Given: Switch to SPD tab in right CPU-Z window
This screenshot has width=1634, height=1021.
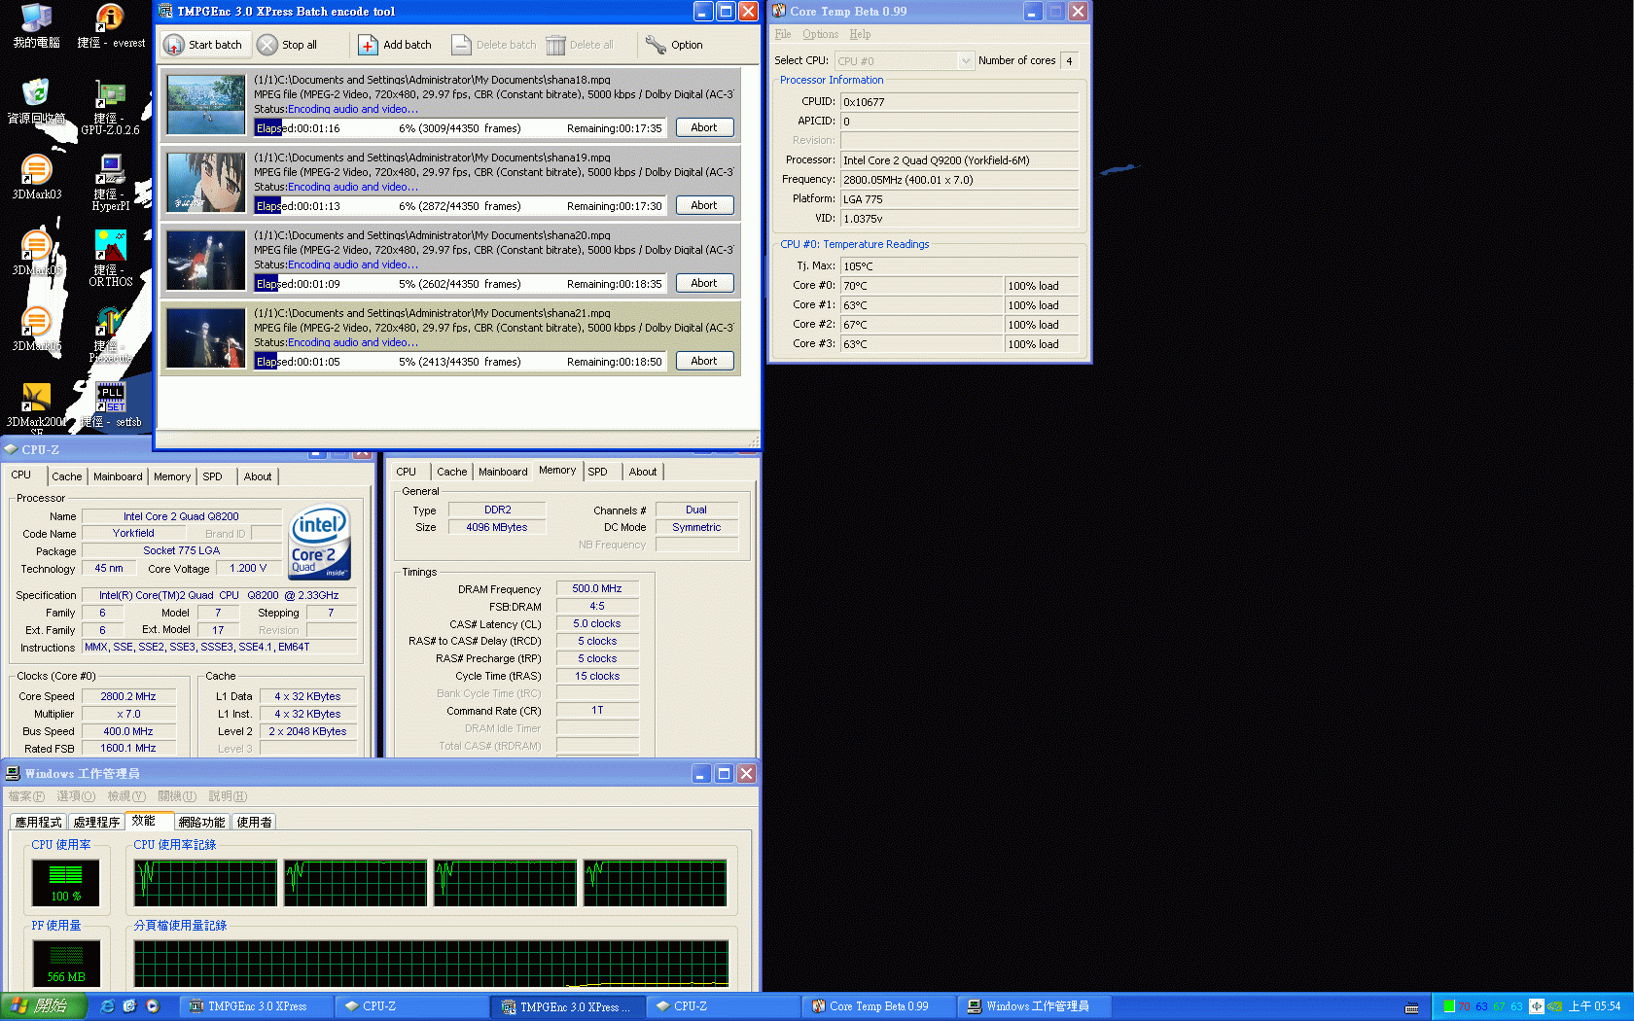Looking at the screenshot, I should tap(597, 472).
